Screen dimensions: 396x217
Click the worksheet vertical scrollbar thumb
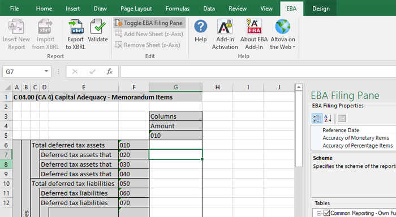[299, 129]
